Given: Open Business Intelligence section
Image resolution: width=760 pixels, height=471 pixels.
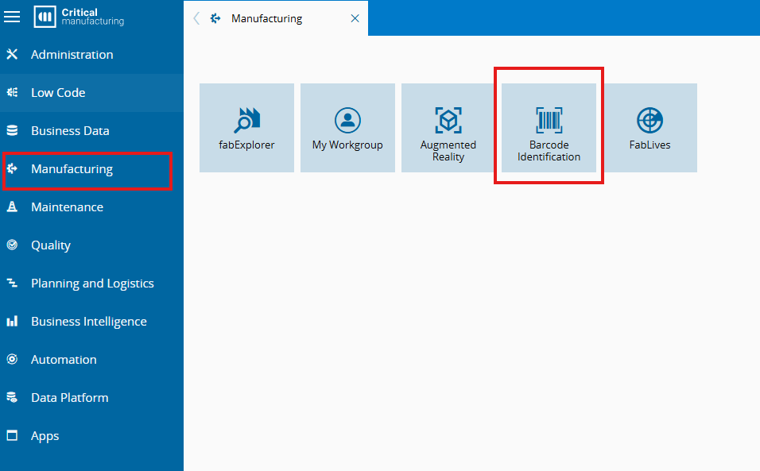Looking at the screenshot, I should click(x=91, y=322).
